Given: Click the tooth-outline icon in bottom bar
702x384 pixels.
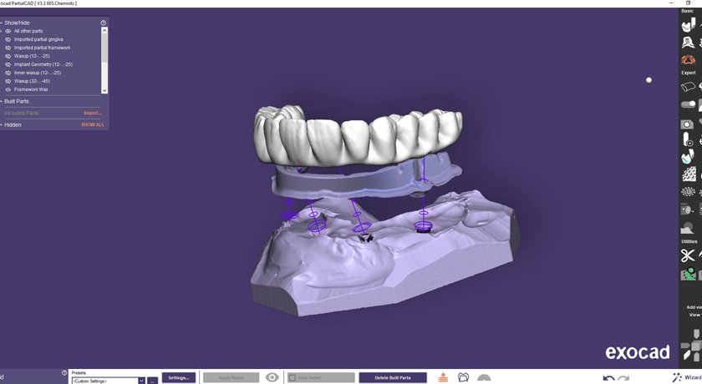Looking at the screenshot, I should point(463,377).
